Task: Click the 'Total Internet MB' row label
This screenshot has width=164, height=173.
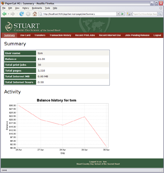Action: coord(20,76)
